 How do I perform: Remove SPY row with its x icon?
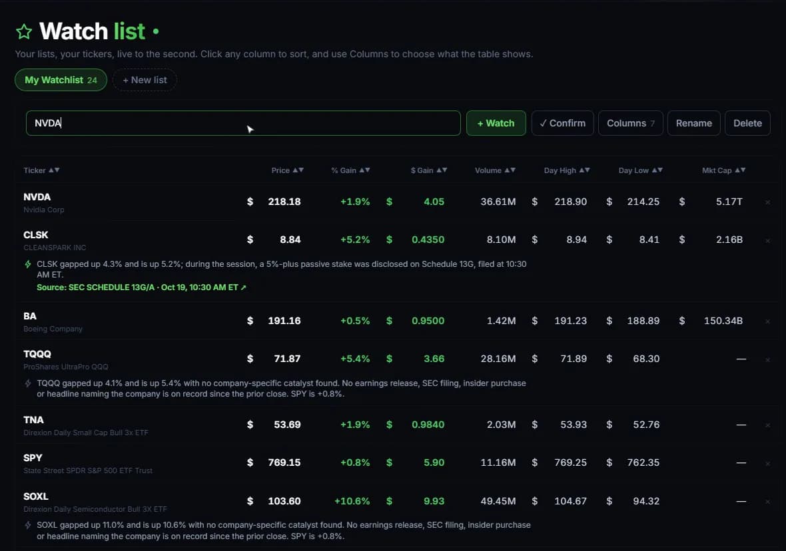767,463
